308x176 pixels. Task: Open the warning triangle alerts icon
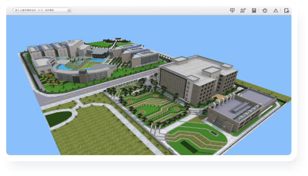pyautogui.click(x=275, y=10)
